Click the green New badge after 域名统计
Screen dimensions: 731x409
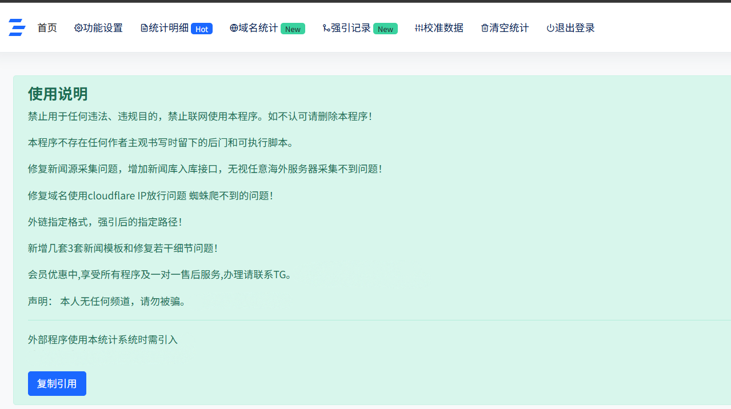(293, 29)
